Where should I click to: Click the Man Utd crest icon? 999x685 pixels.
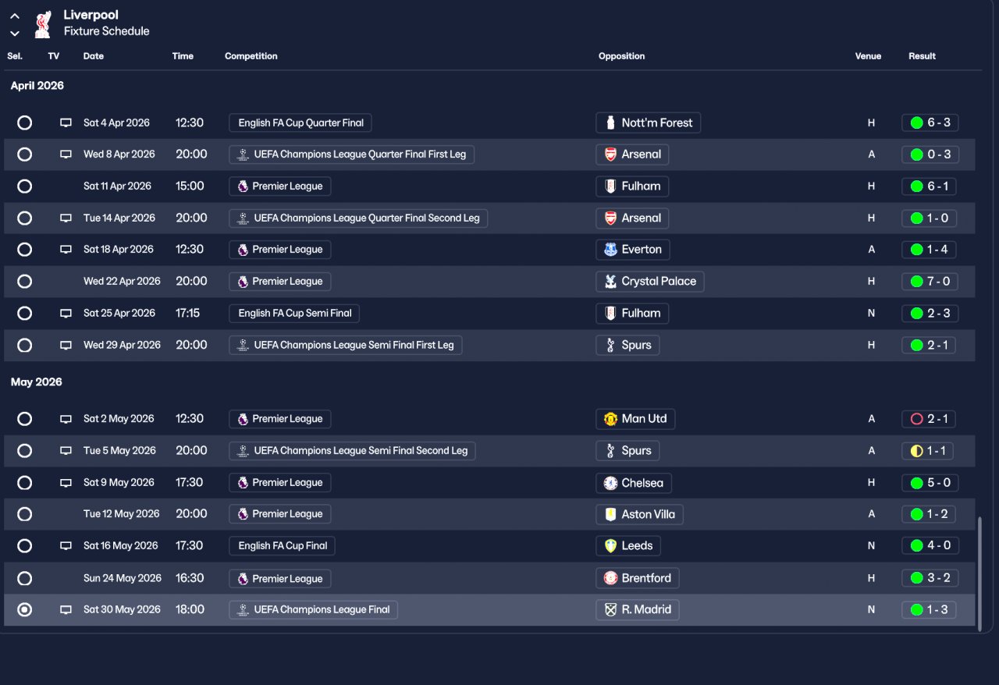point(610,419)
